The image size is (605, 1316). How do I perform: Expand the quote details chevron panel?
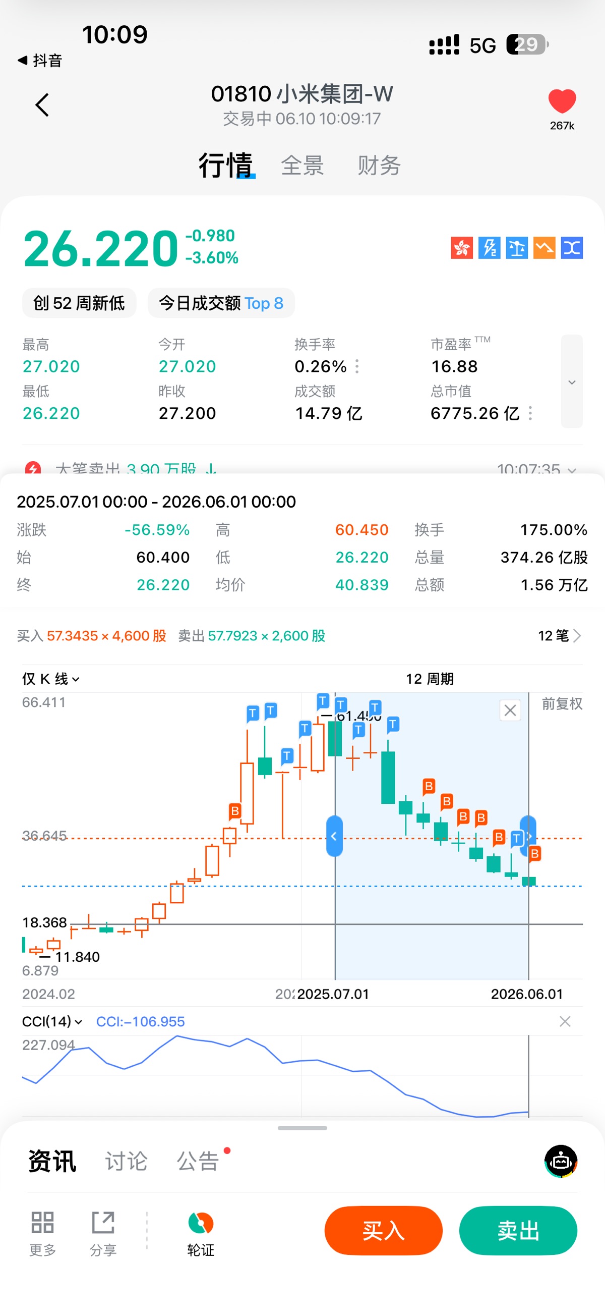coord(572,381)
